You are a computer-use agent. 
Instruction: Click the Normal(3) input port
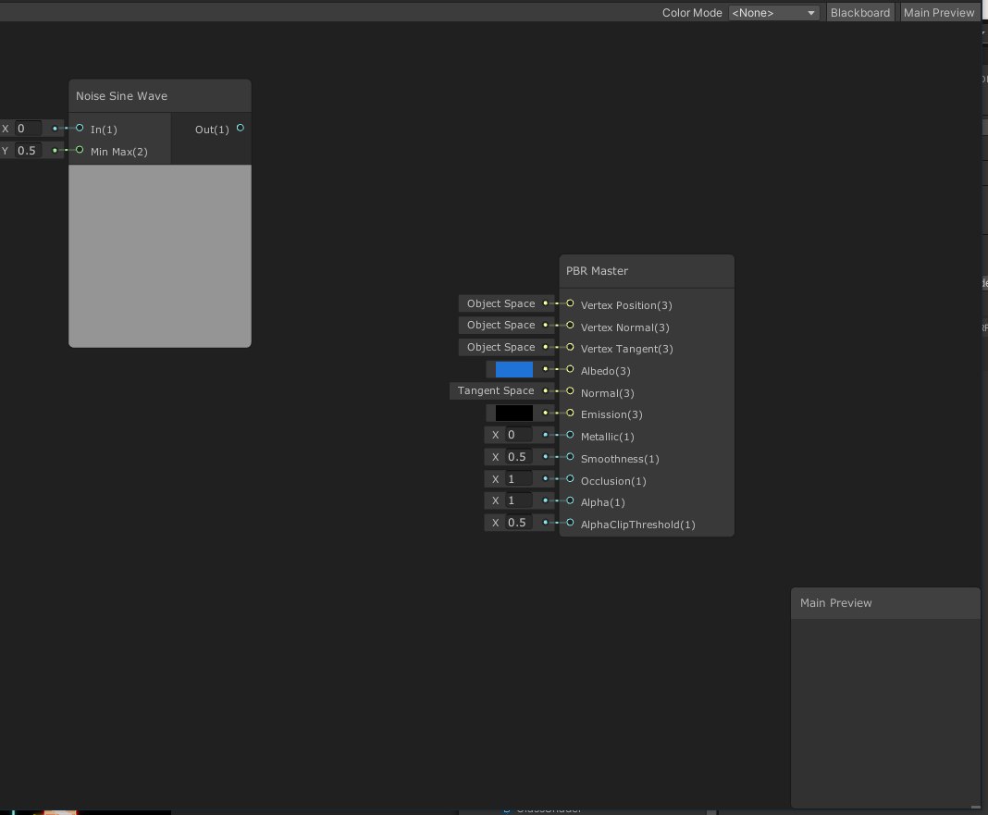point(570,390)
